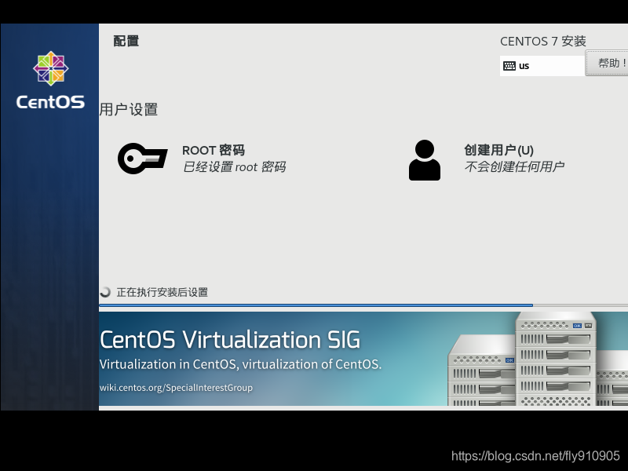
Task: Click the CentOS logo in sidebar
Action: click(x=50, y=80)
